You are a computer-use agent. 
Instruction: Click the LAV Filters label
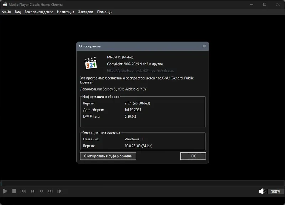pos(92,117)
